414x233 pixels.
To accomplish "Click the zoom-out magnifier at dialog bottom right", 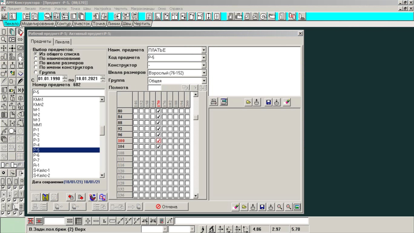I will (x=280, y=207).
